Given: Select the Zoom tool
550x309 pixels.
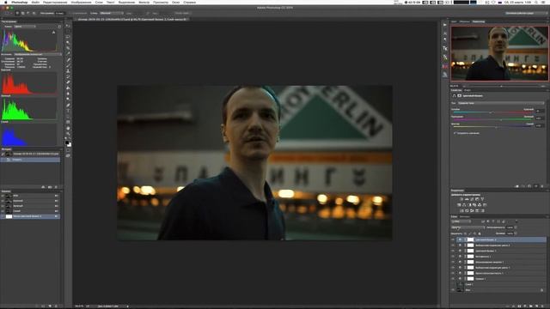Looking at the screenshot, I should [68, 134].
